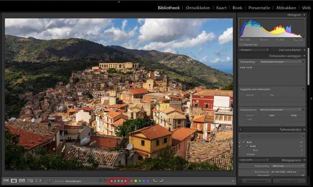Apply the purple color label
The height and width of the screenshot is (187, 313).
point(148,181)
